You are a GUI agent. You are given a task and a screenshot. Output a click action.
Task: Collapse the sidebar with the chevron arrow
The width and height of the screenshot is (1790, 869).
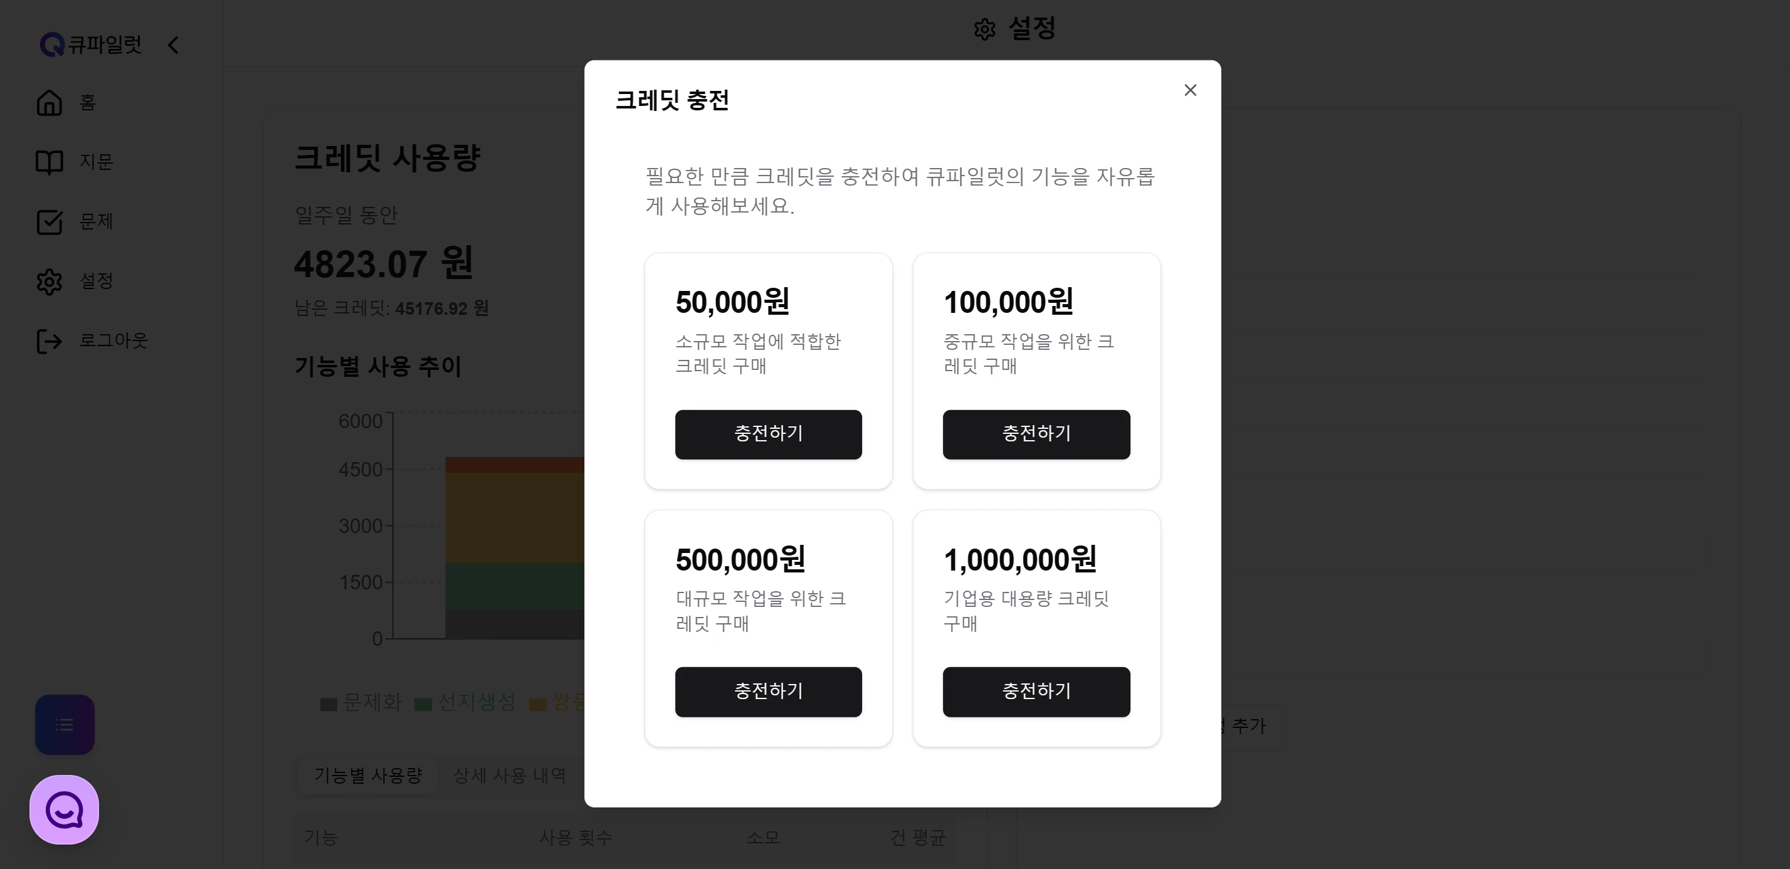pyautogui.click(x=173, y=45)
